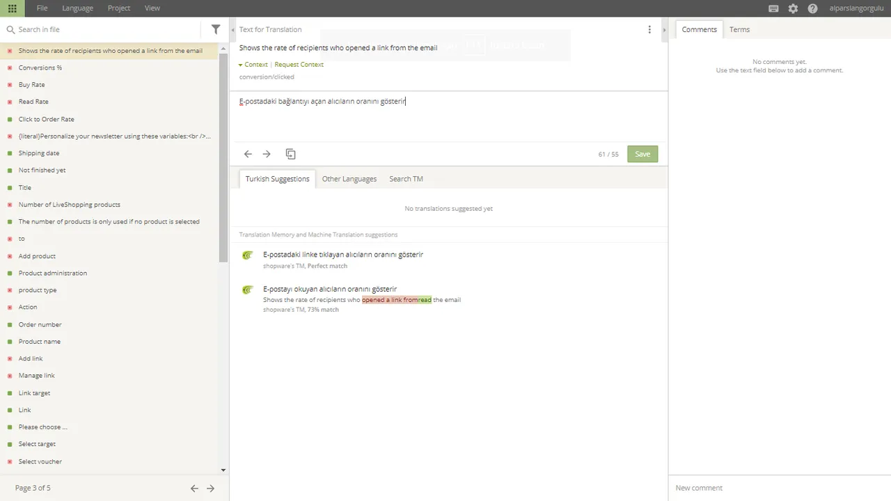Viewport: 891px width, 501px height.
Task: Collapse the Context section
Action: 253,64
